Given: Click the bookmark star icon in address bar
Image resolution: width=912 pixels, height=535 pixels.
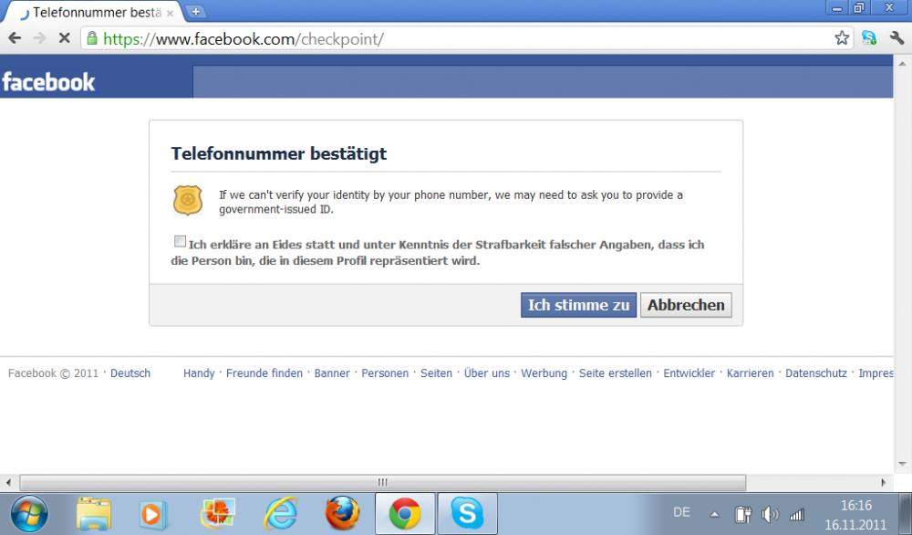Looking at the screenshot, I should pyautogui.click(x=842, y=38).
